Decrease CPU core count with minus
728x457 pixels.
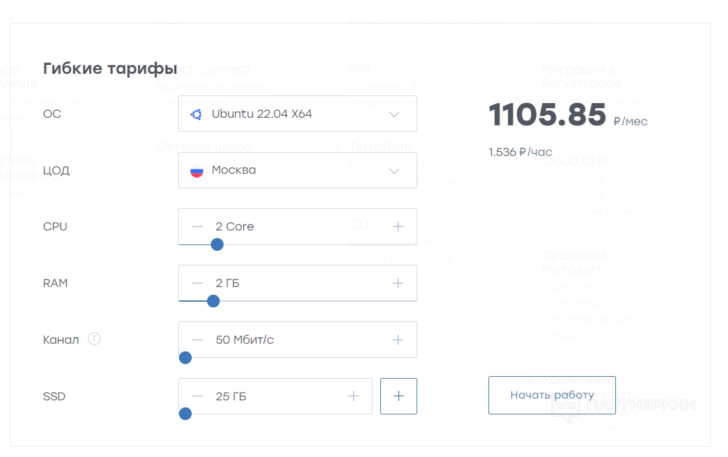(197, 227)
